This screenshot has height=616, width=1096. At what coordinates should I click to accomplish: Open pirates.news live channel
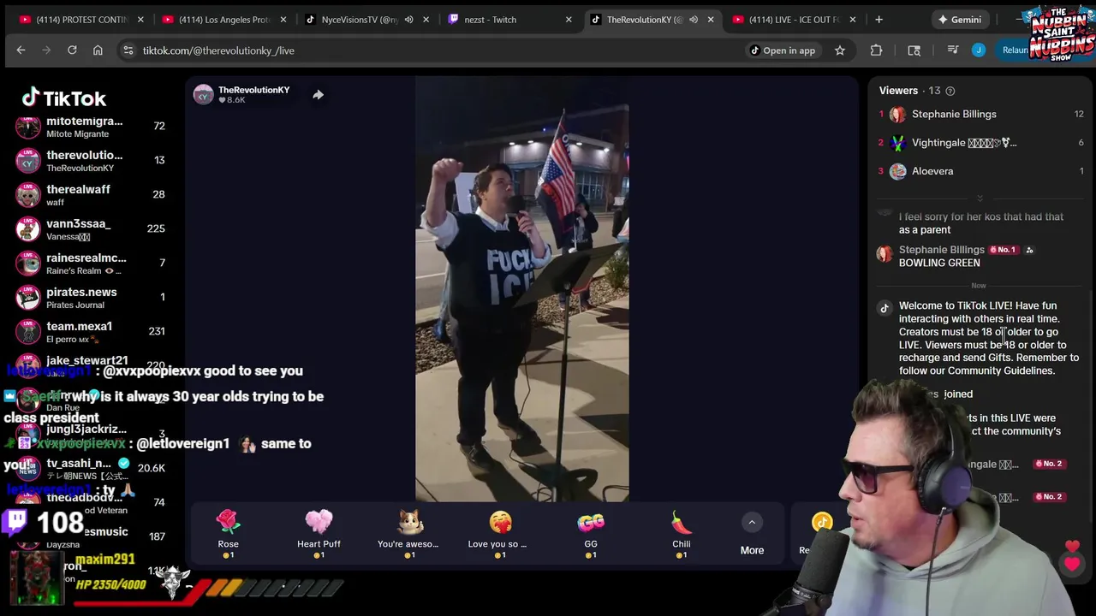[92, 298]
